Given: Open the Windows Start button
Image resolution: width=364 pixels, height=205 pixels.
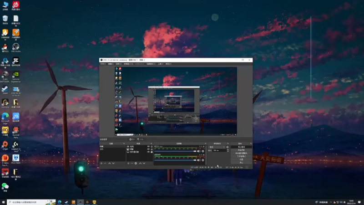Looking at the screenshot, I should tap(3, 202).
